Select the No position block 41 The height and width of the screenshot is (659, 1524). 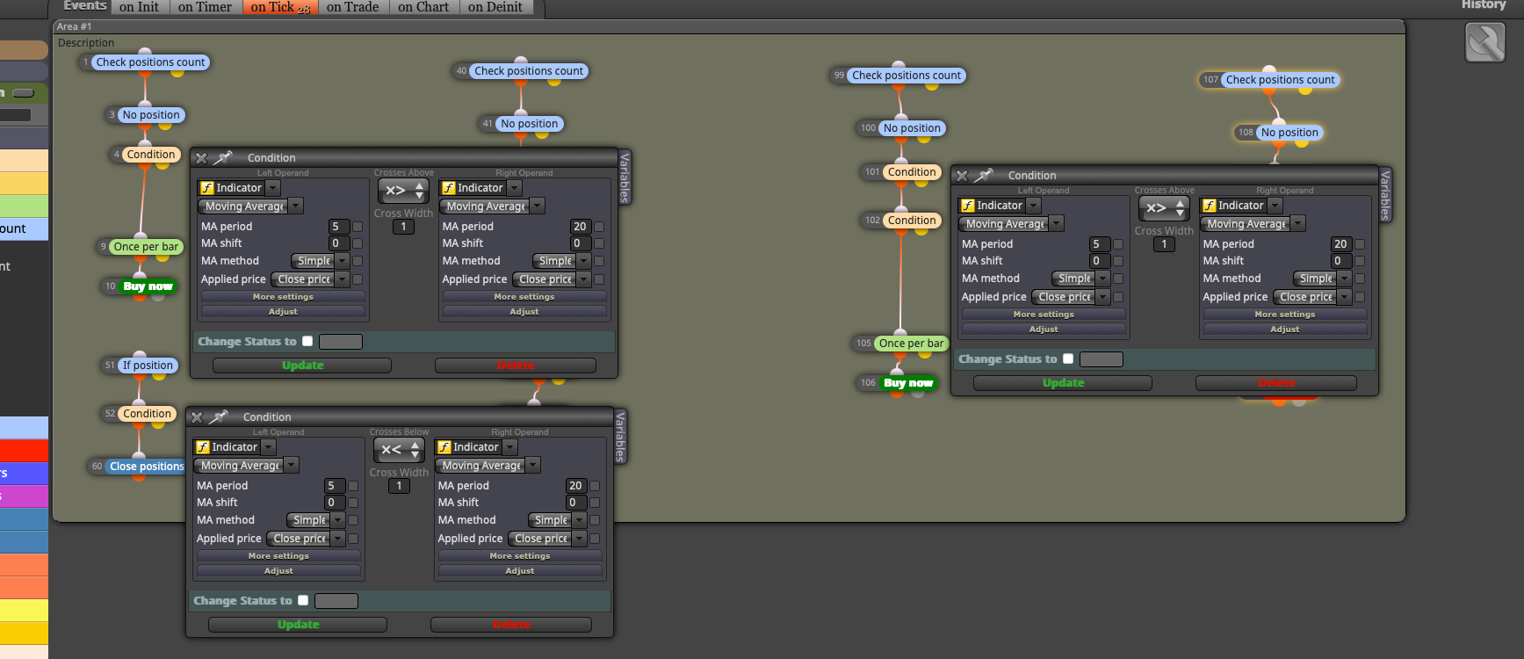click(529, 124)
